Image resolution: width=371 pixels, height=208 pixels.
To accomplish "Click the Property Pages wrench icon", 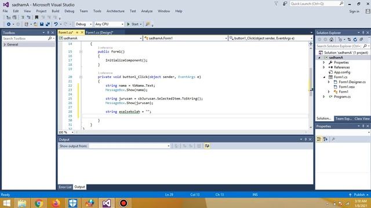I will 333,139.
